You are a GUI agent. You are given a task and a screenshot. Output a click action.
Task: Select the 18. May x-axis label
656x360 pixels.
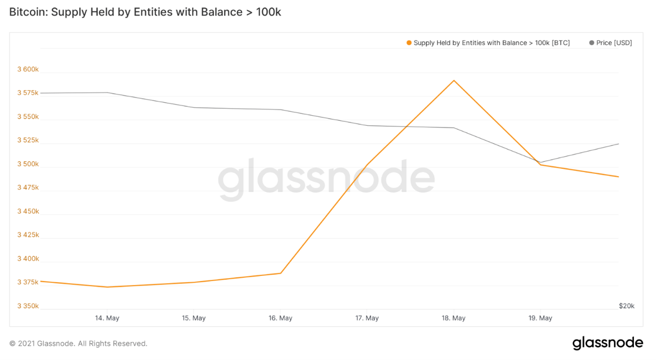[x=454, y=318]
